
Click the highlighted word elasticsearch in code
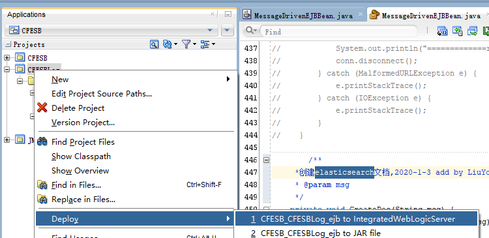coord(344,172)
